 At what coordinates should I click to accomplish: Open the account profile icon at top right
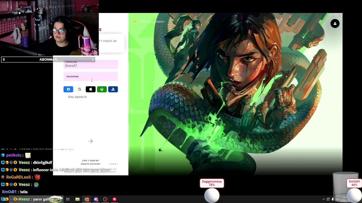pyautogui.click(x=335, y=24)
